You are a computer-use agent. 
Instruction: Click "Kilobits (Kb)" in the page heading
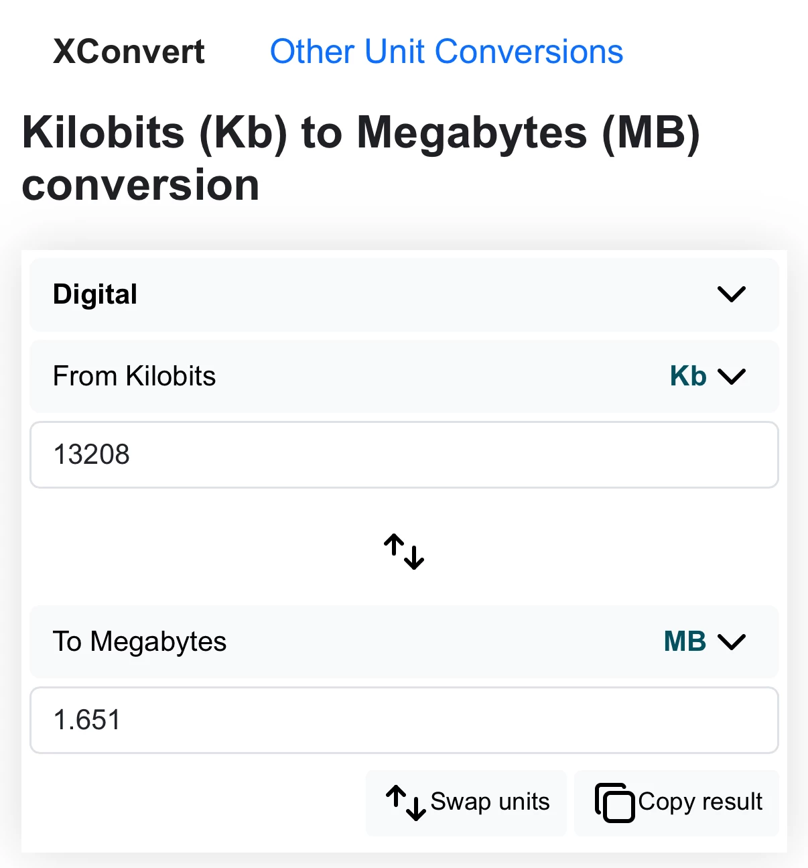click(x=155, y=132)
